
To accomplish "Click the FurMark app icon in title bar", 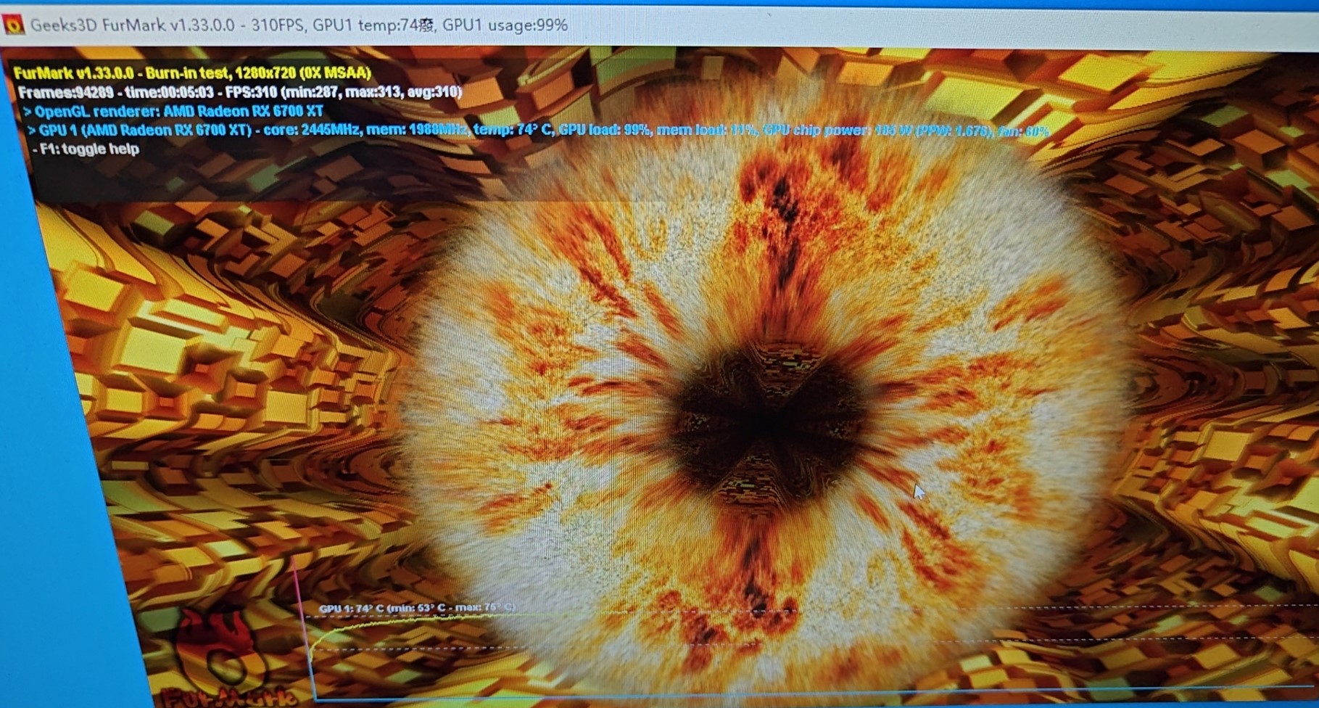I will (14, 25).
